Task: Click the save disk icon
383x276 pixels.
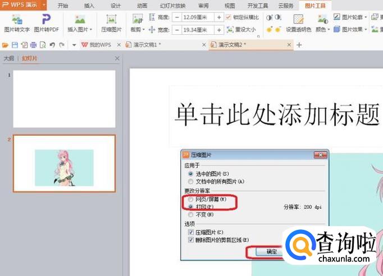Action: (15, 45)
